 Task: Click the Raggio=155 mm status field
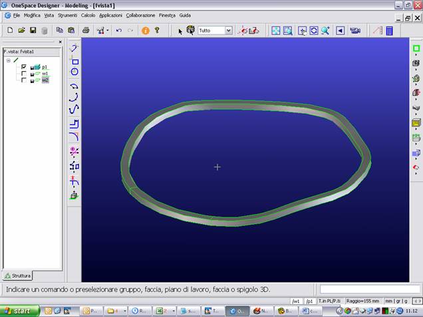362,301
